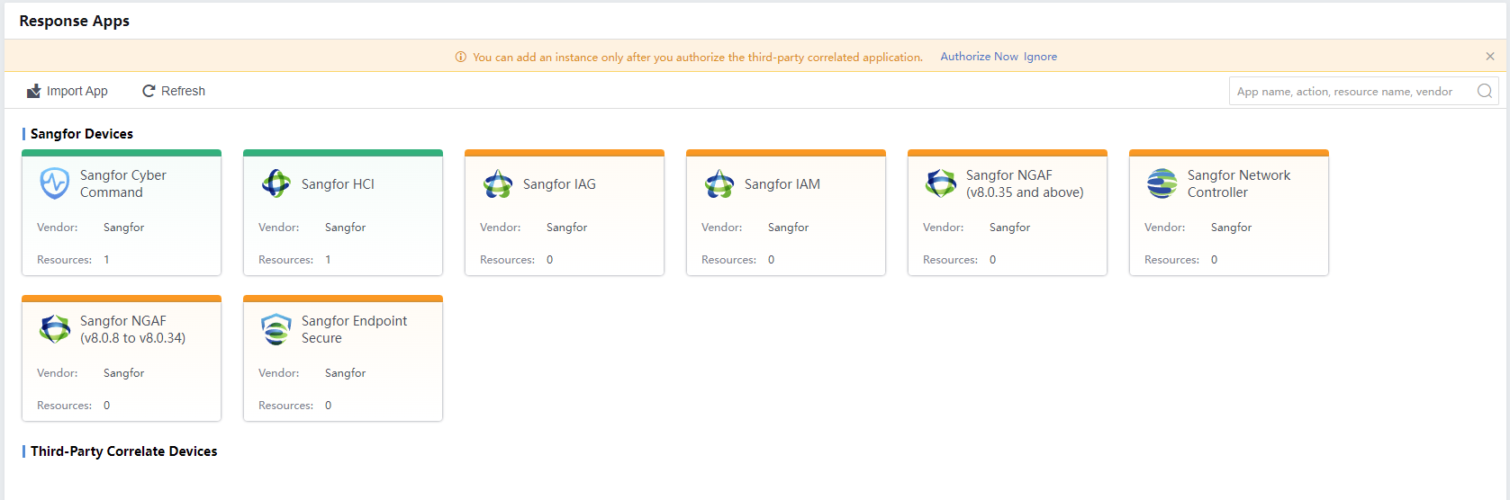Refresh the Response Apps list

[x=174, y=91]
